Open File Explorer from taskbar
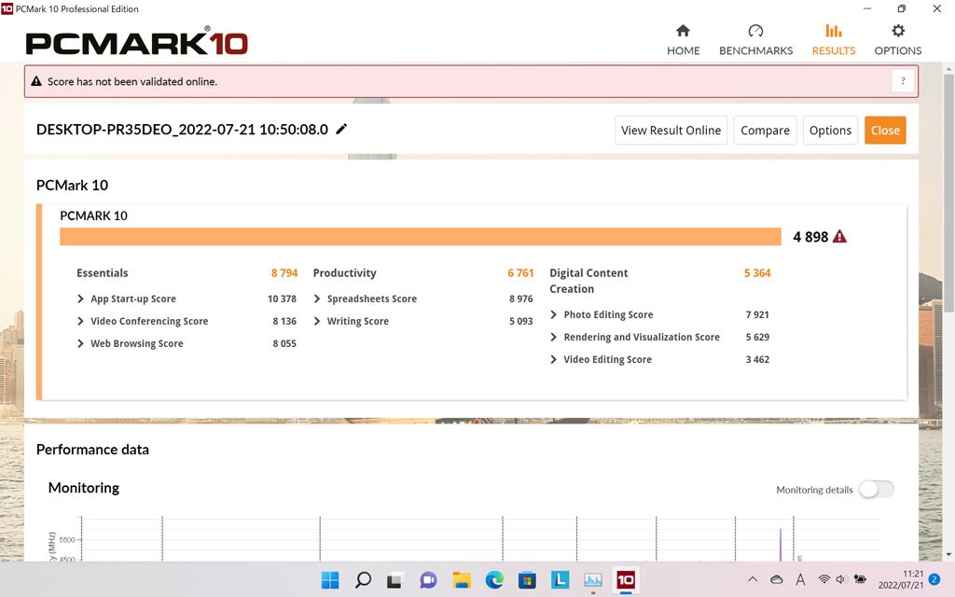This screenshot has height=597, width=955. (x=461, y=580)
